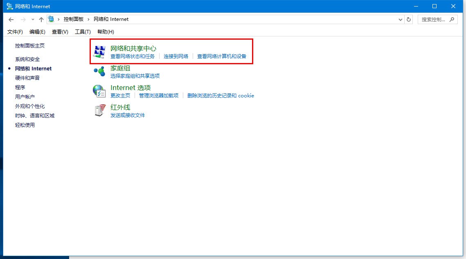This screenshot has height=259, width=466.
Task: Expand the chevron after 控制面板 breadcrumb
Action: point(88,19)
